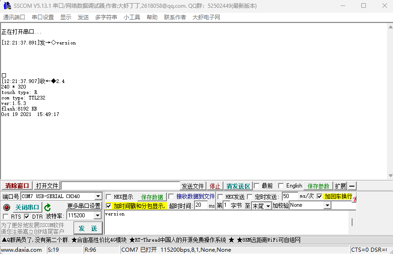Uncheck 加回车换行 checkbox
This screenshot has height=254, width=393.
(319, 196)
